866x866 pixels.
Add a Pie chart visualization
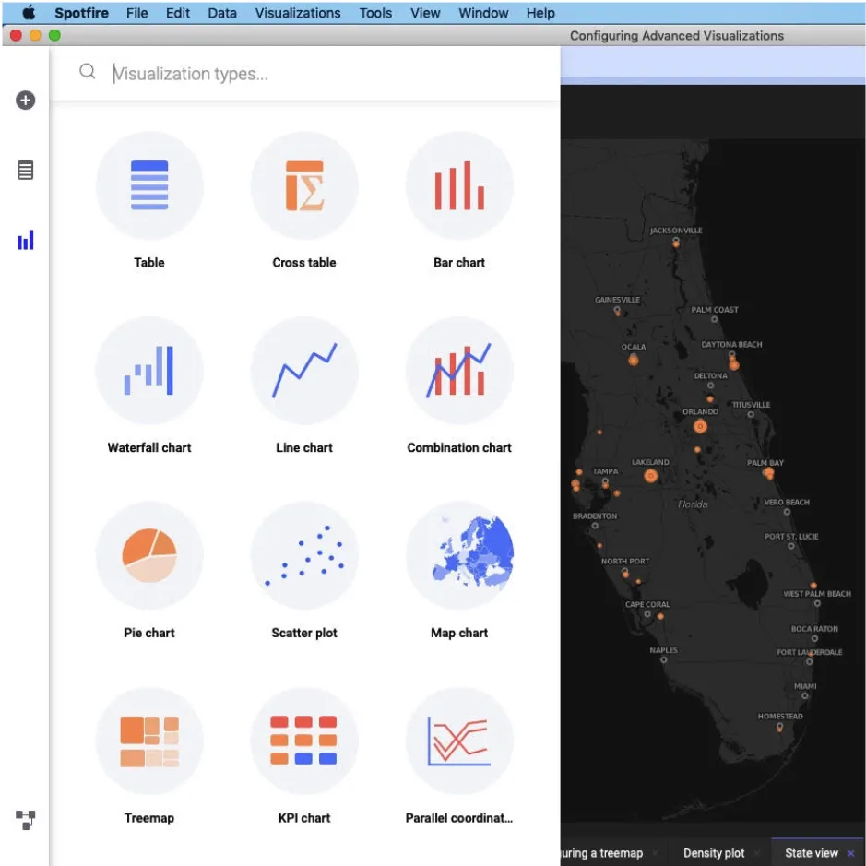149,555
